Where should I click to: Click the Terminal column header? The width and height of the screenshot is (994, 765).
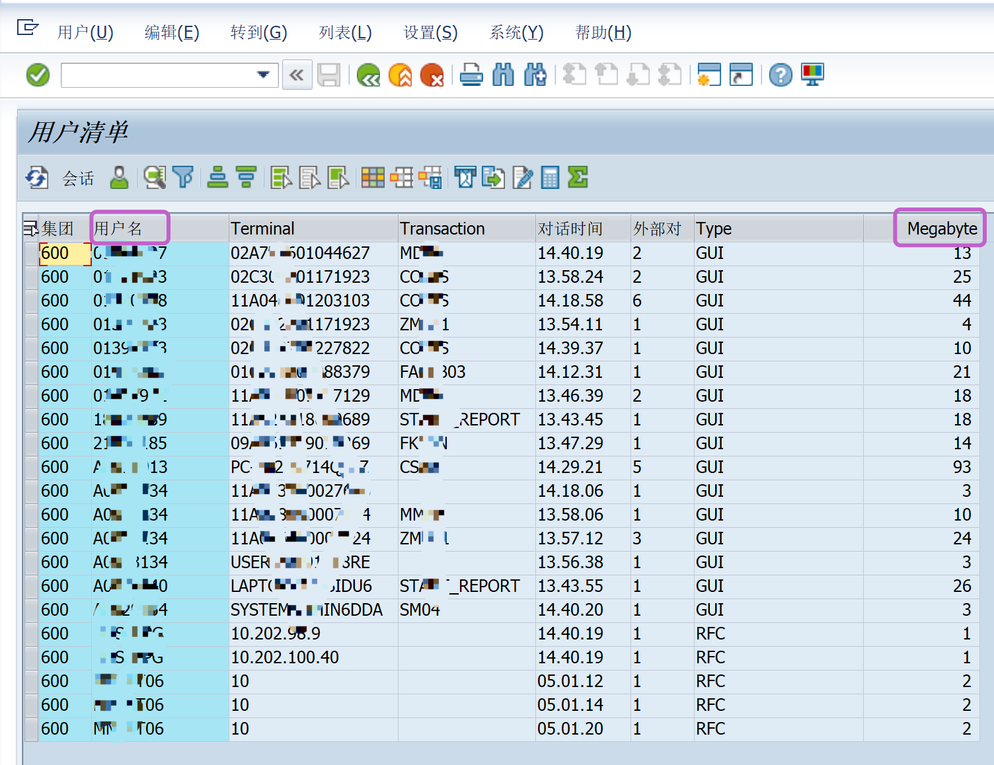coord(313,229)
